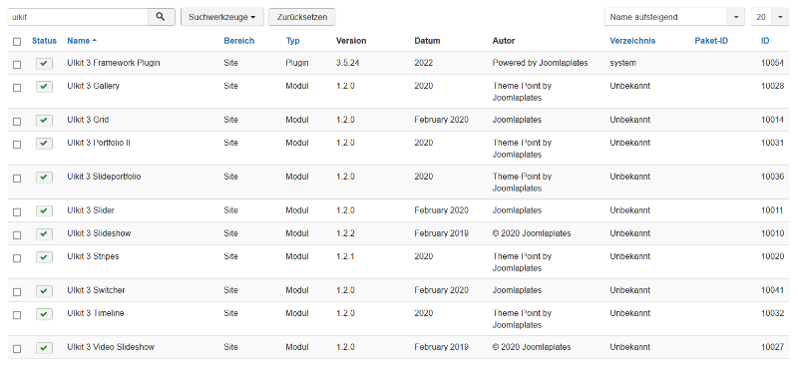Click 'Uikit 3 Video Slideshow' name text
This screenshot has width=798, height=384.
tap(111, 347)
